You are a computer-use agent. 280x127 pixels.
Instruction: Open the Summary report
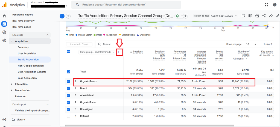pos(23,47)
